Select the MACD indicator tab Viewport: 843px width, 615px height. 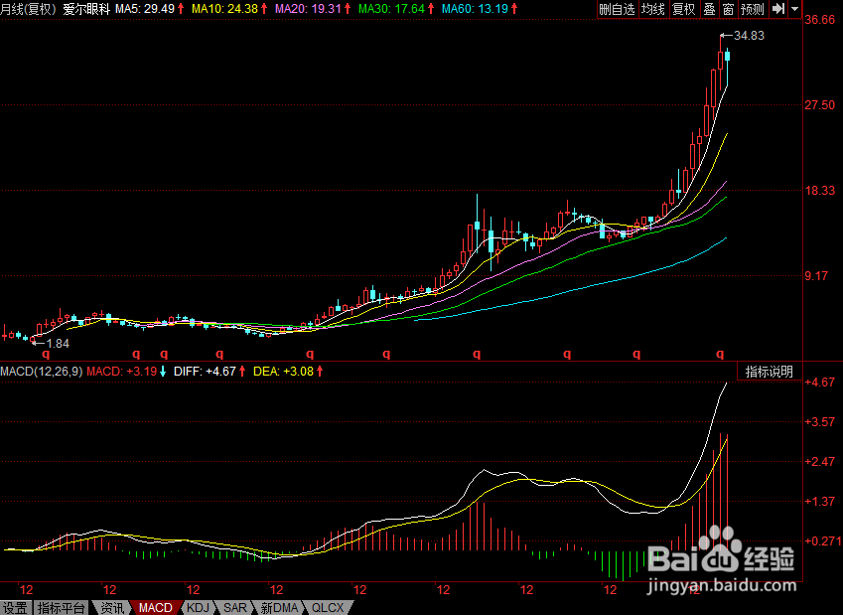(155, 608)
